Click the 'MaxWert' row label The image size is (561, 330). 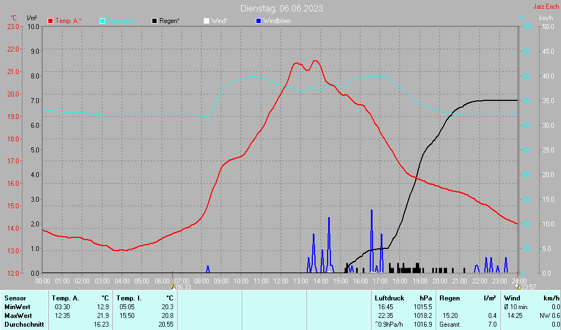click(18, 316)
